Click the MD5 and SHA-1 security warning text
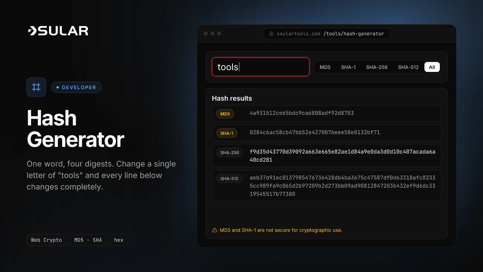Viewport: 483px width, 272px height. [281, 230]
